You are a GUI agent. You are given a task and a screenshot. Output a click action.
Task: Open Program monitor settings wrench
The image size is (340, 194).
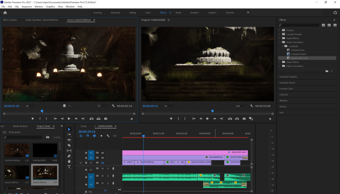pos(251,106)
